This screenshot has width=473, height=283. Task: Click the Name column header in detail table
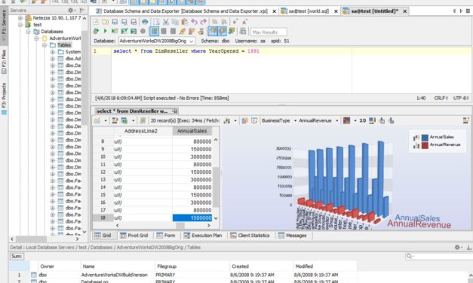pos(118,266)
